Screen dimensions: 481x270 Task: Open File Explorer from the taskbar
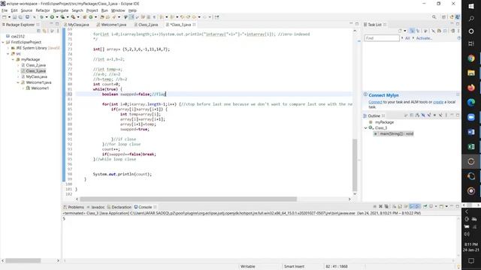click(x=471, y=73)
